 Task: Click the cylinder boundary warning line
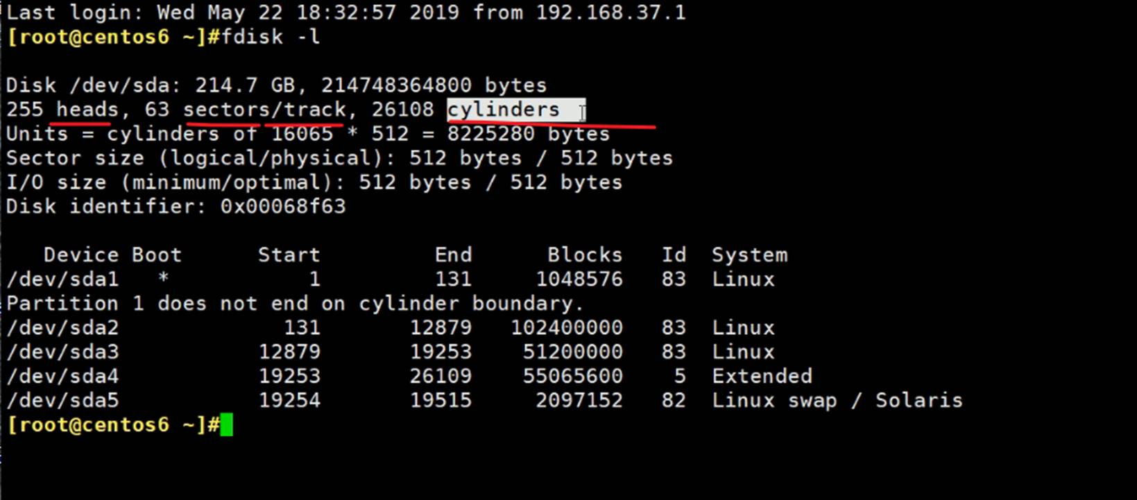tap(295, 303)
